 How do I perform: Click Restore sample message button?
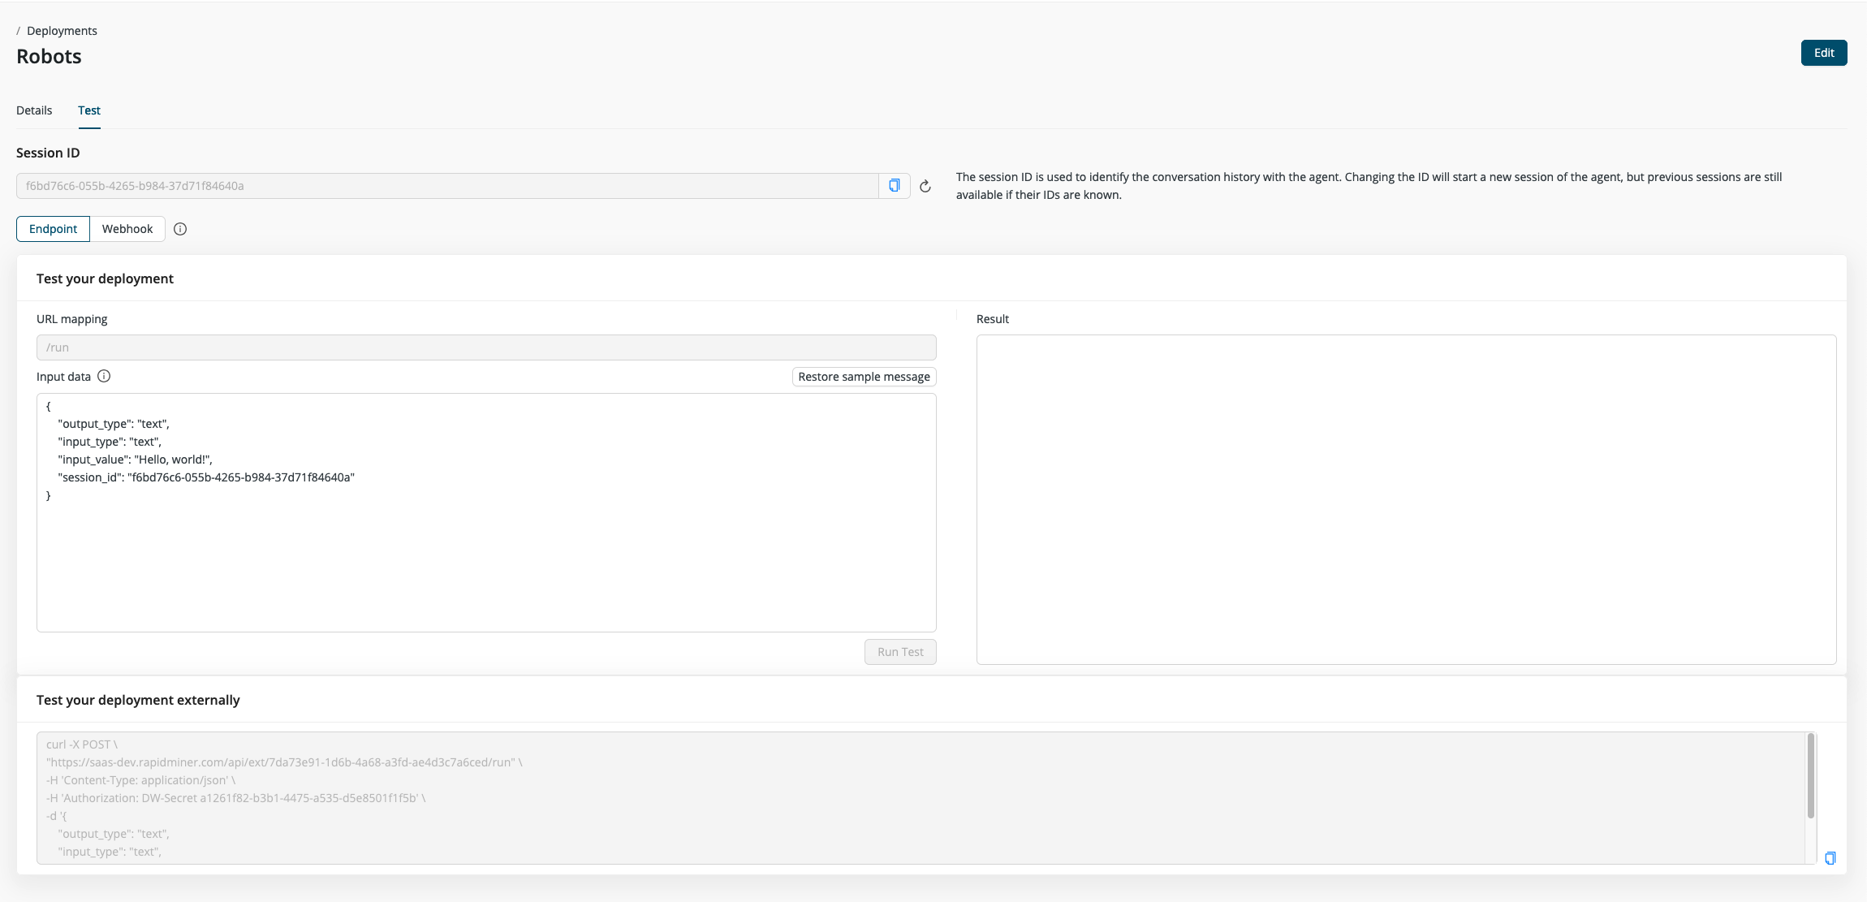(x=864, y=377)
